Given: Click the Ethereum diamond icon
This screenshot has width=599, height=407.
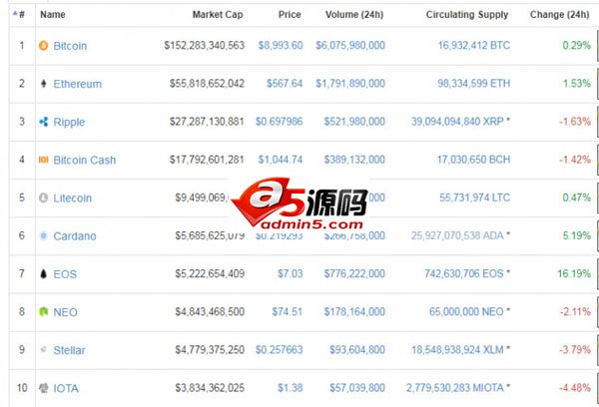Looking at the screenshot, I should [44, 84].
